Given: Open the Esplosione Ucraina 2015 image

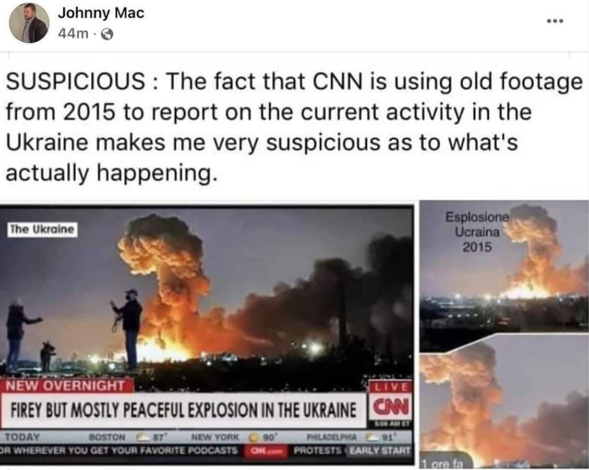Looking at the screenshot, I should point(504,276).
